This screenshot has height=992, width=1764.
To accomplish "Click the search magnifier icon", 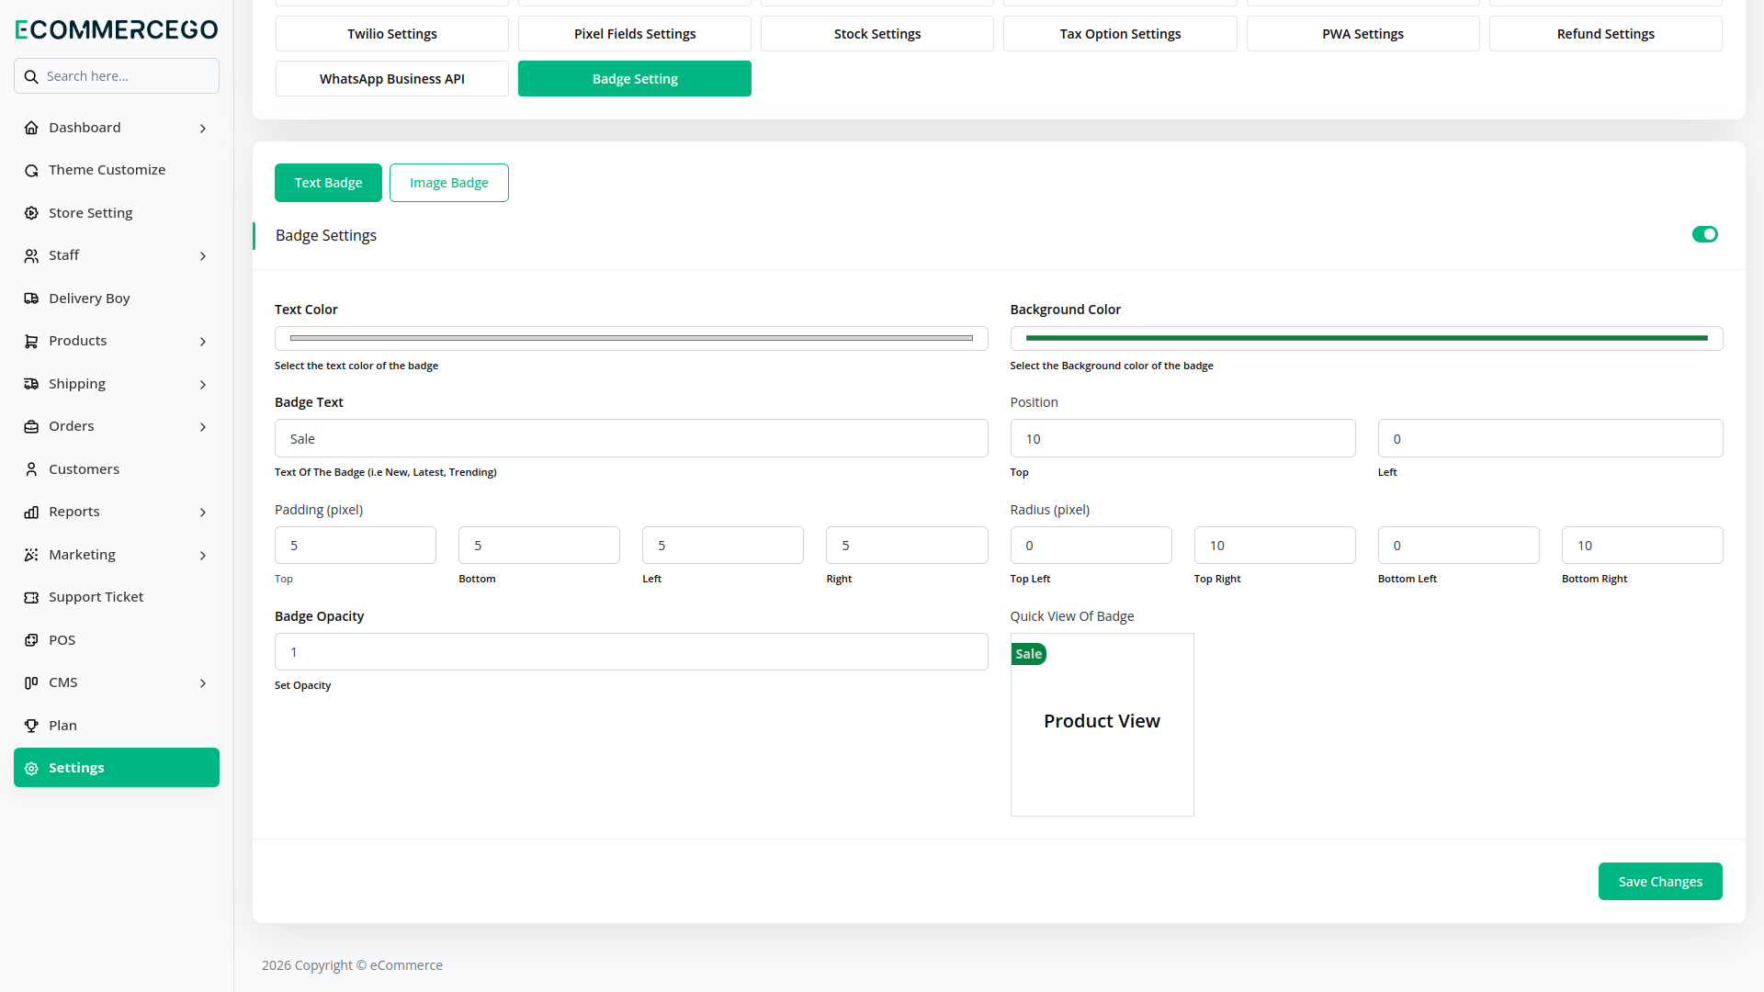I will click(31, 76).
